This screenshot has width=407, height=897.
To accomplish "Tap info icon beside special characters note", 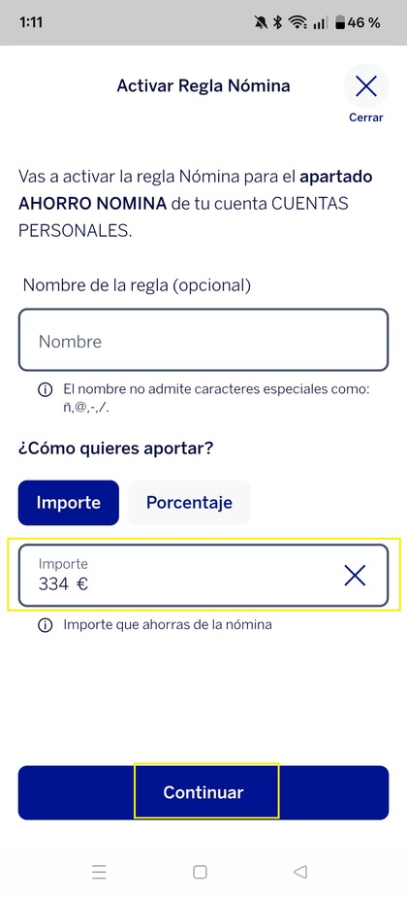I will (44, 390).
